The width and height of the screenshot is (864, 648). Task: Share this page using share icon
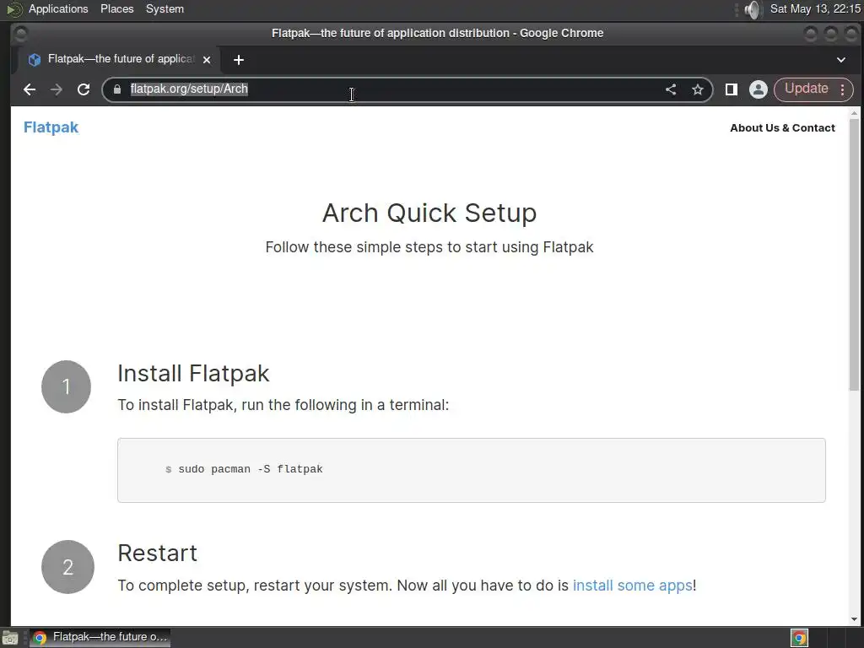pyautogui.click(x=671, y=89)
